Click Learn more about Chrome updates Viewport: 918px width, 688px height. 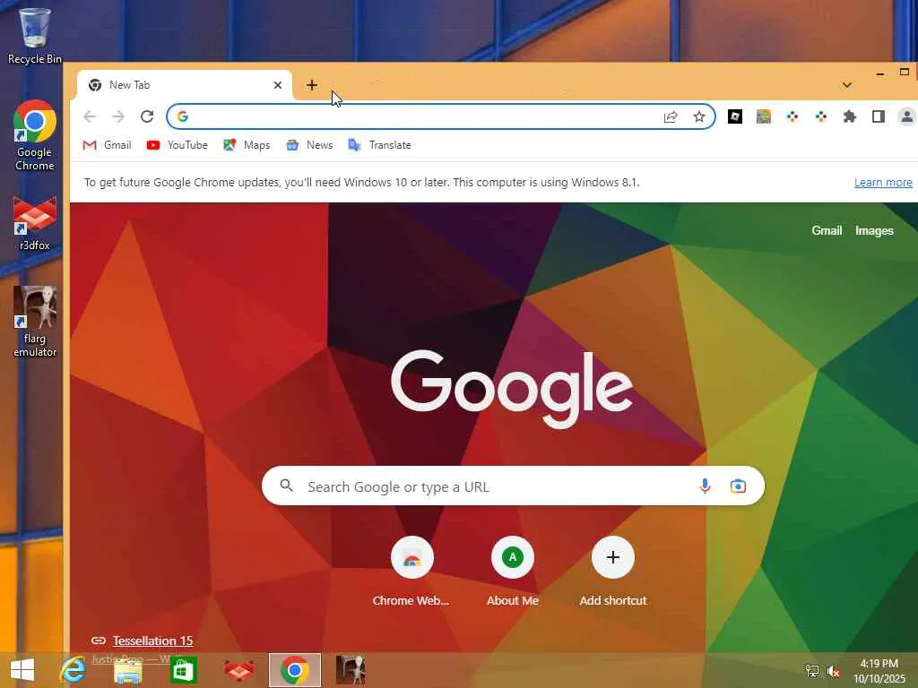pyautogui.click(x=883, y=183)
